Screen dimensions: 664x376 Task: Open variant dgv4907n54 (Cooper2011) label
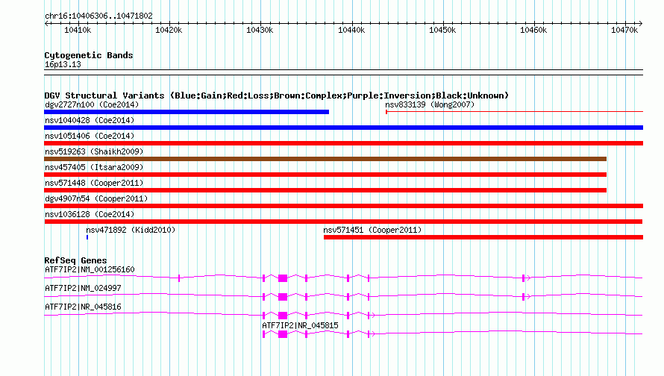click(x=96, y=198)
